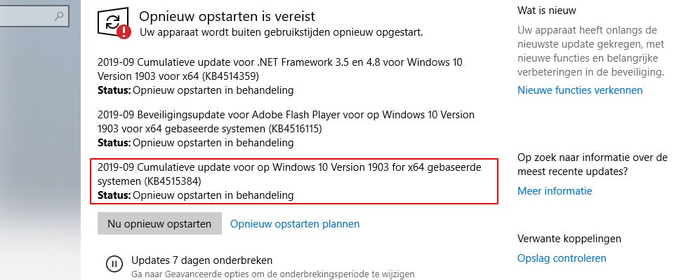Viewport: 681px width, 280px height.
Task: Click the status line under KB4515384
Action: click(195, 195)
